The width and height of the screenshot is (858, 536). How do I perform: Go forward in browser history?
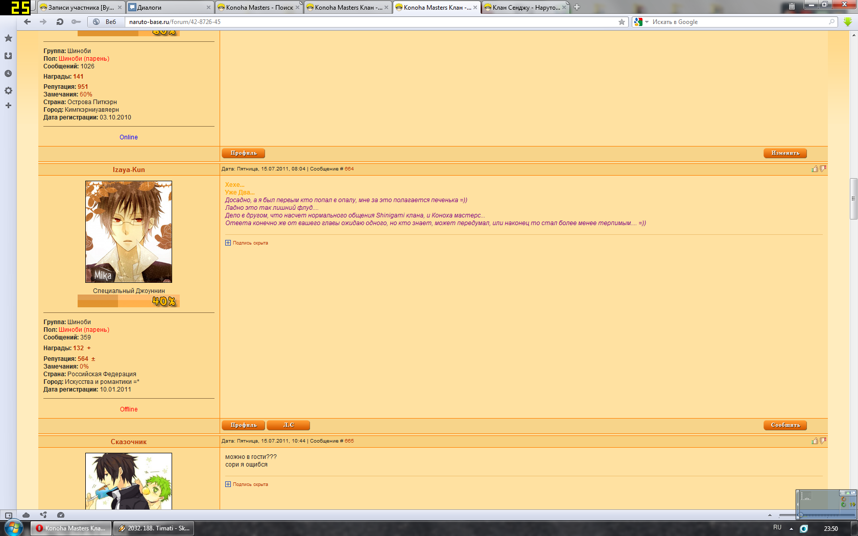43,21
